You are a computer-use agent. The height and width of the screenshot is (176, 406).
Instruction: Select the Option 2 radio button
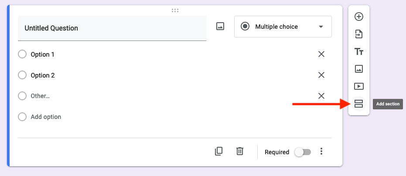(x=22, y=75)
